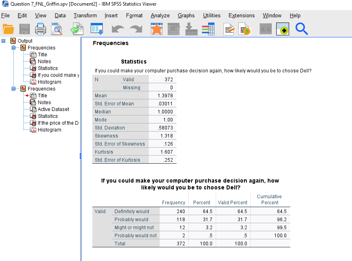This screenshot has height=261, width=352.
Task: Open Print Preview
Action: click(57, 29)
